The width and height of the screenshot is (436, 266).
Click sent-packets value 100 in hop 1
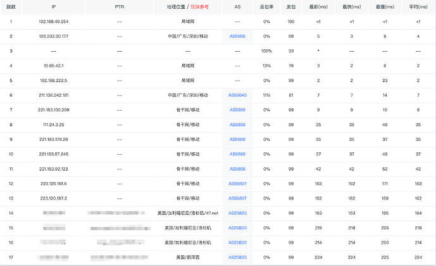point(291,21)
